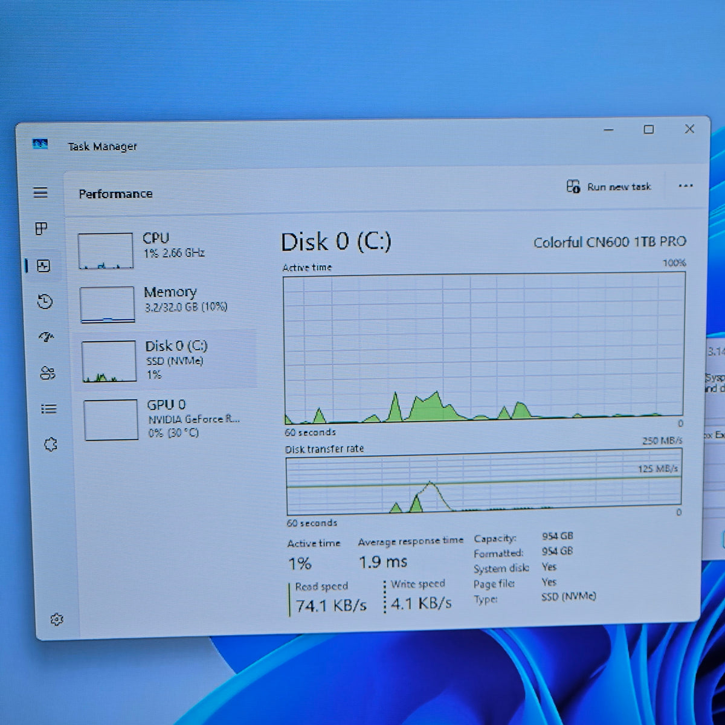This screenshot has width=725, height=725.
Task: Click the Performance page title
Action: [115, 194]
